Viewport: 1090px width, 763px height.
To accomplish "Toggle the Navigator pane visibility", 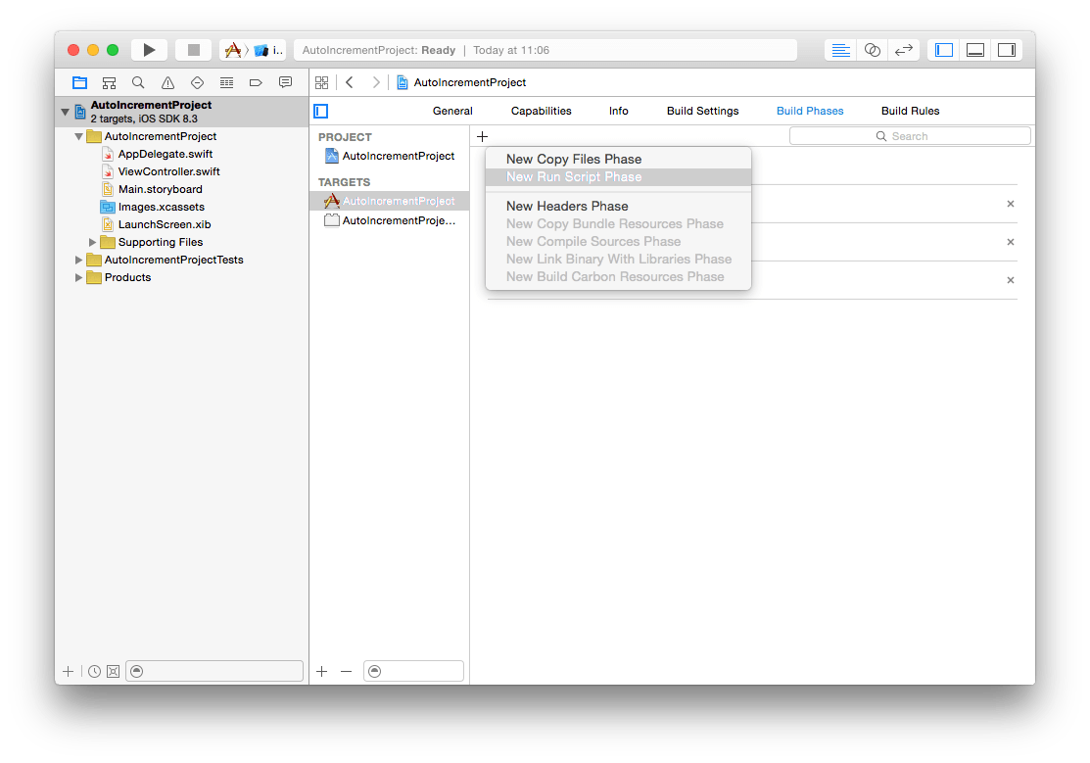I will (x=944, y=50).
